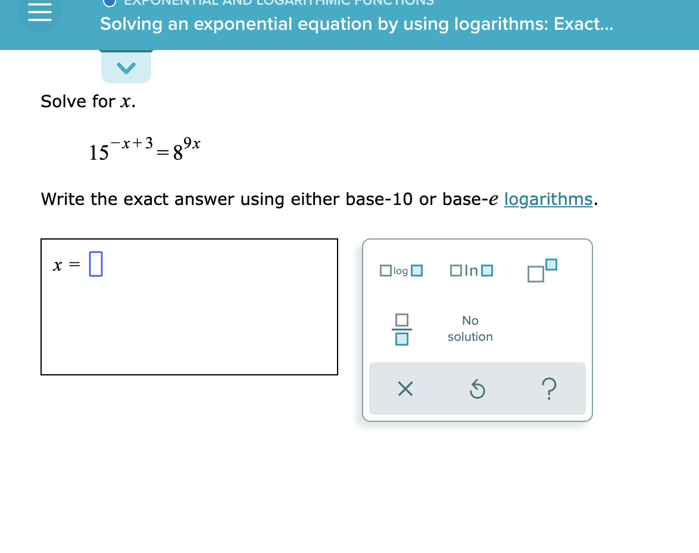This screenshot has height=553, width=699.
Task: Open the hamburger menu
Action: point(39,12)
